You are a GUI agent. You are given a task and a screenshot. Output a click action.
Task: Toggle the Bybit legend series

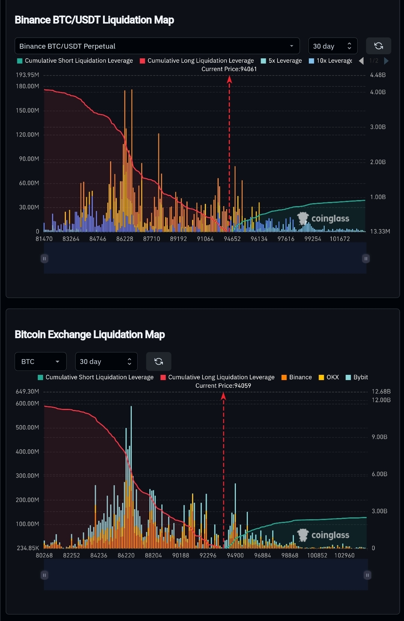pyautogui.click(x=357, y=377)
